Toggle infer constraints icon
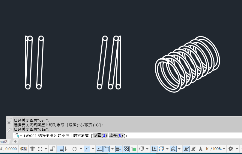This screenshot has width=242, height=154. point(53,149)
